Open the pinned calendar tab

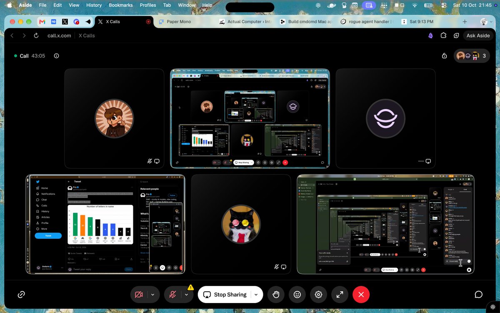pyautogui.click(x=53, y=22)
